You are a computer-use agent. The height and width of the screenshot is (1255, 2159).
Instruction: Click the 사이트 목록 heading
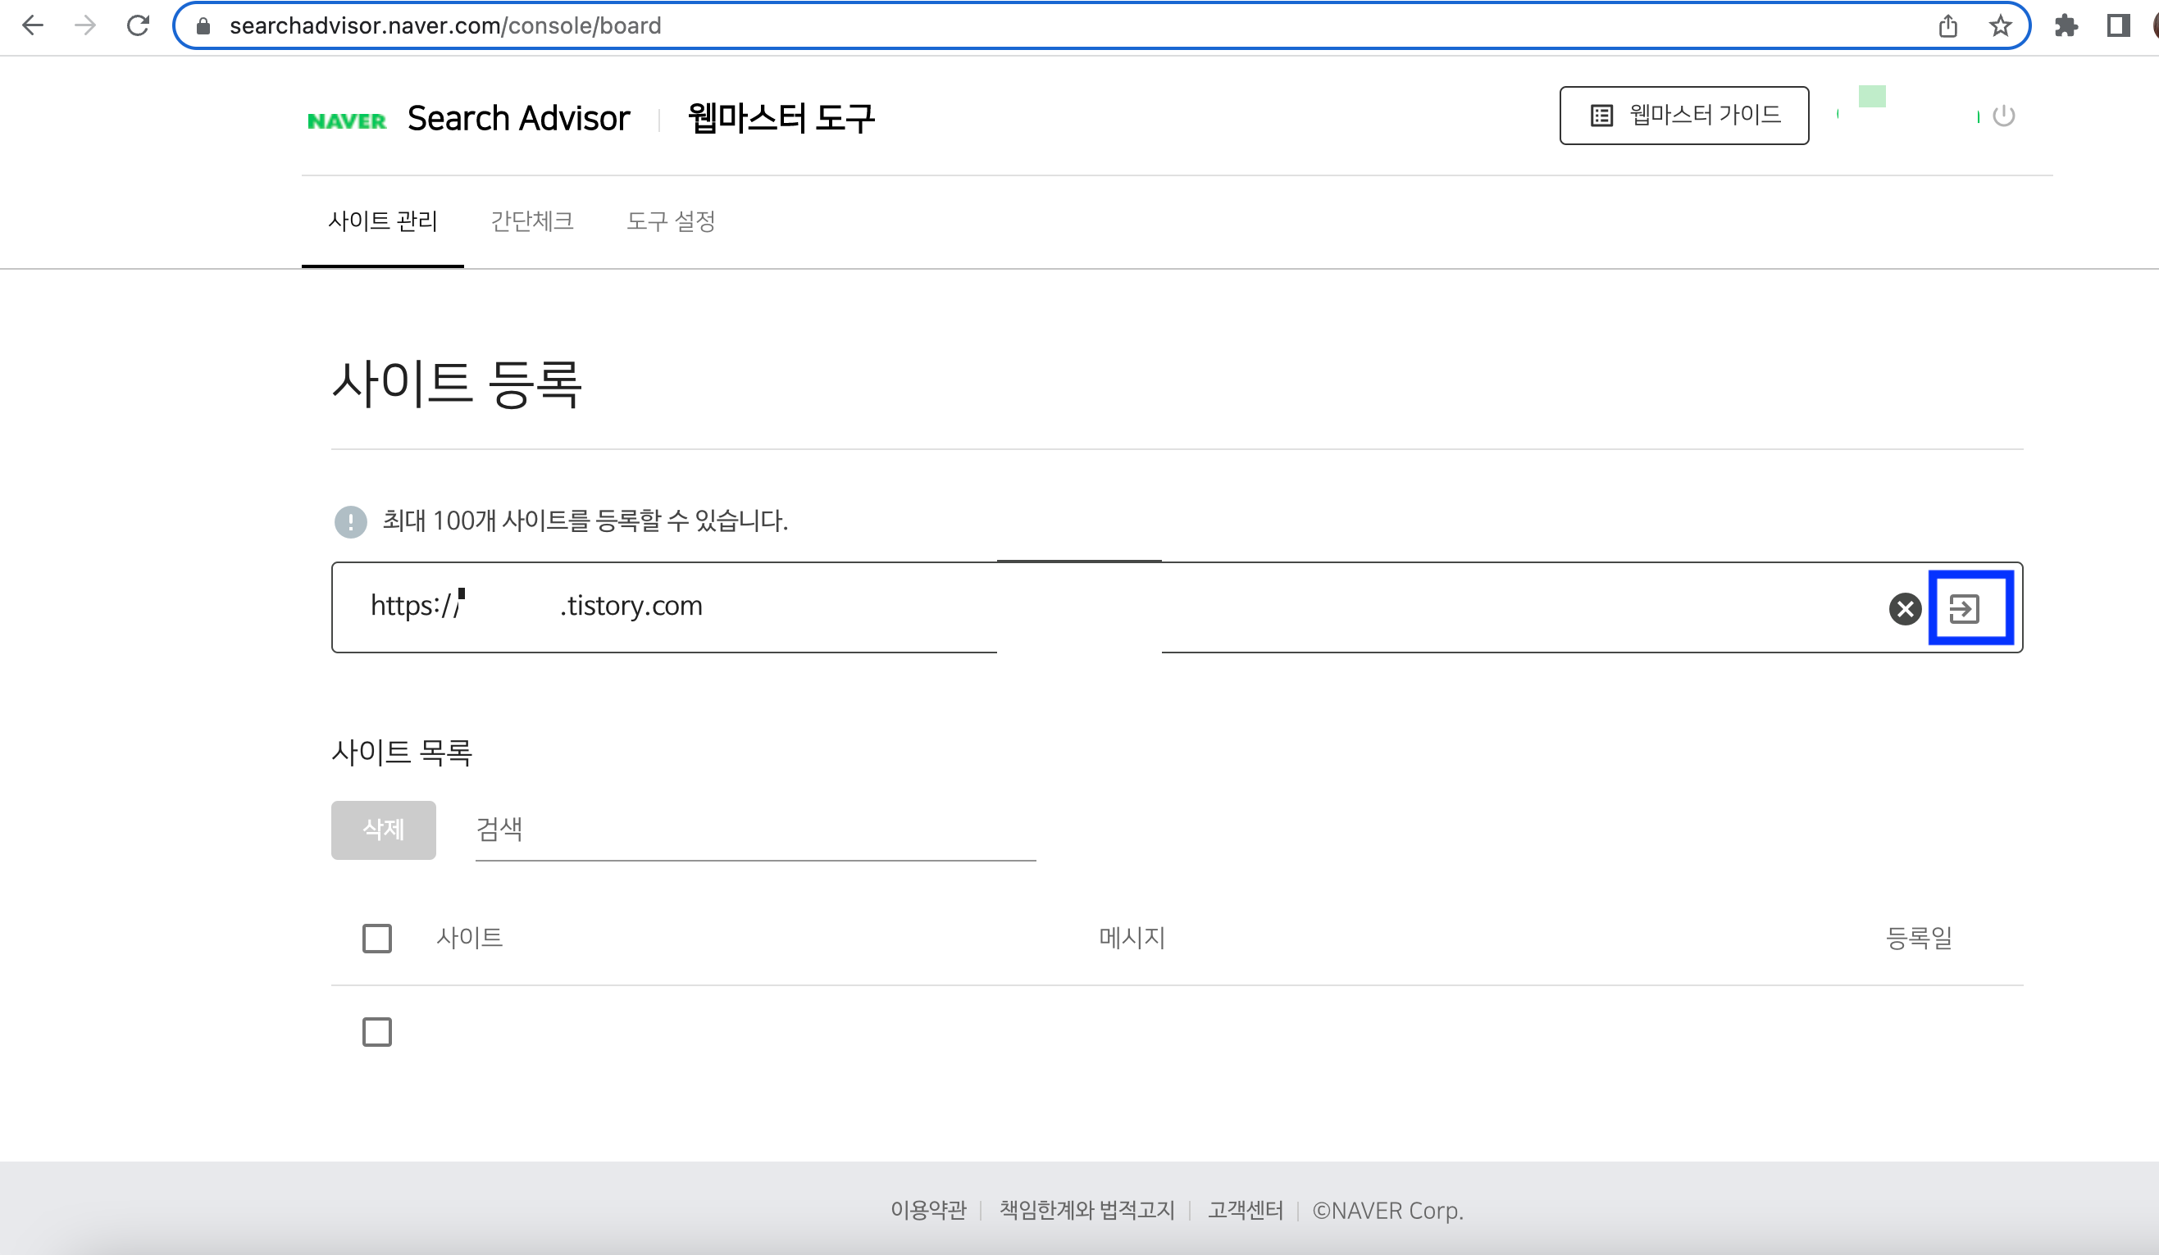coord(402,753)
